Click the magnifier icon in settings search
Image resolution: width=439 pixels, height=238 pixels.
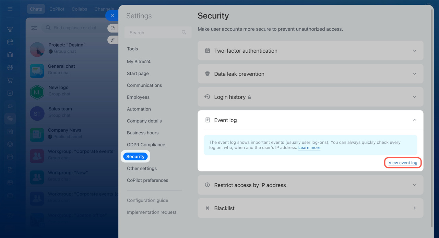point(184,32)
